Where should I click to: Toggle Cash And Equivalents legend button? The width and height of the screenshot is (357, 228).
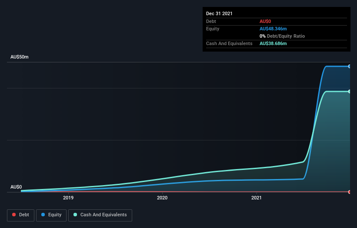(x=100, y=215)
